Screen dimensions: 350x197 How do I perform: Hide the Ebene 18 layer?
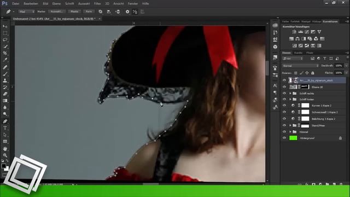coord(284,87)
